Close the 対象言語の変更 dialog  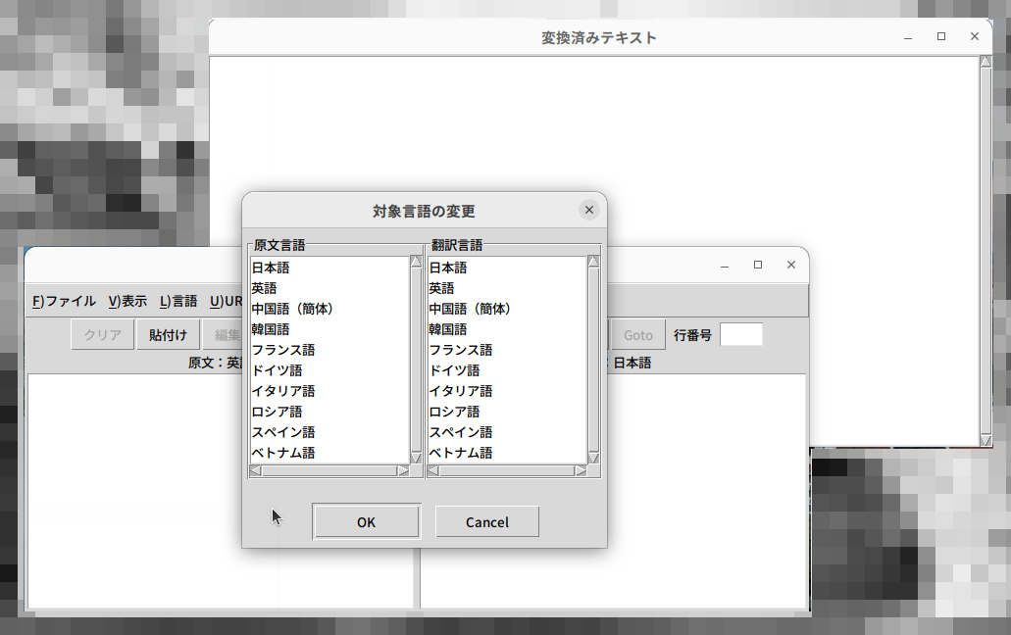click(588, 210)
